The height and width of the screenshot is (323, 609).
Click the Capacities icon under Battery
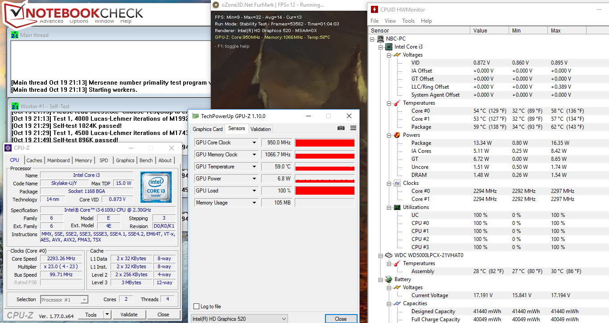pyautogui.click(x=397, y=303)
